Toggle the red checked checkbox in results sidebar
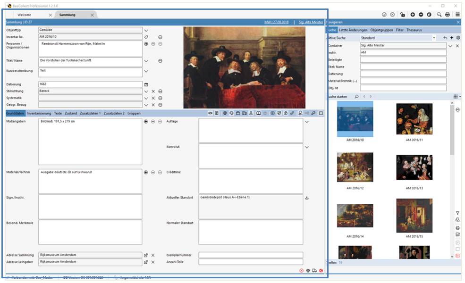The width and height of the screenshot is (465, 283). [x=457, y=256]
